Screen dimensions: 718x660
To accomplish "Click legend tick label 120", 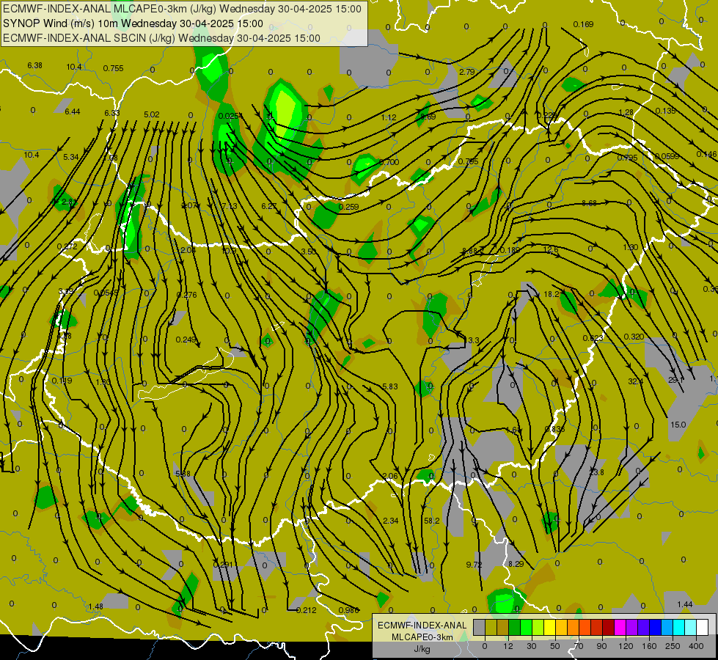I will coord(626,646).
